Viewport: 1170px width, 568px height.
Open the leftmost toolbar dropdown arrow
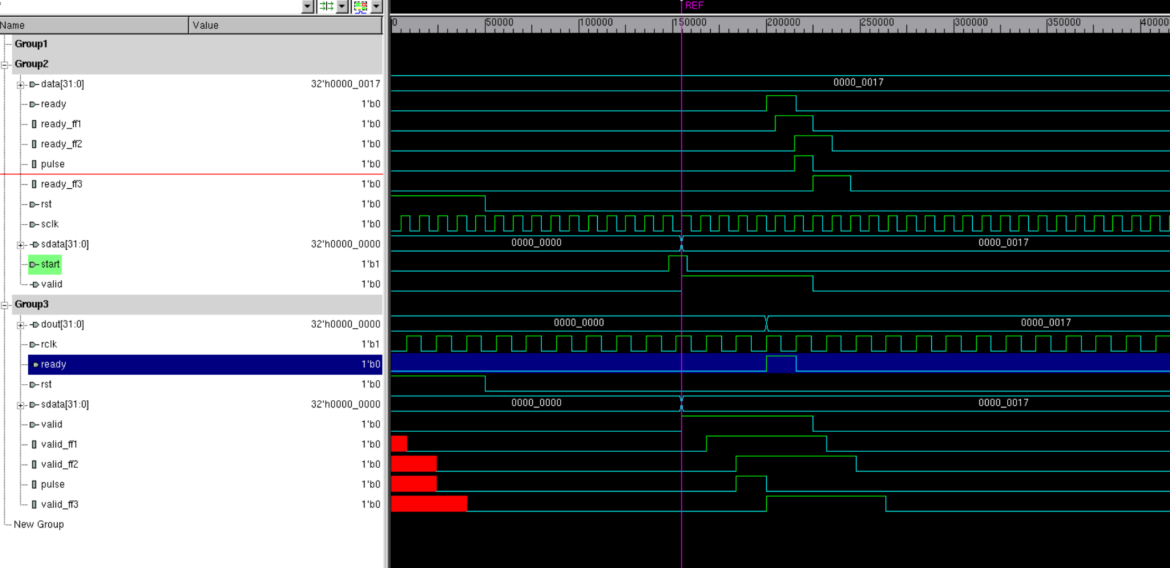point(307,6)
